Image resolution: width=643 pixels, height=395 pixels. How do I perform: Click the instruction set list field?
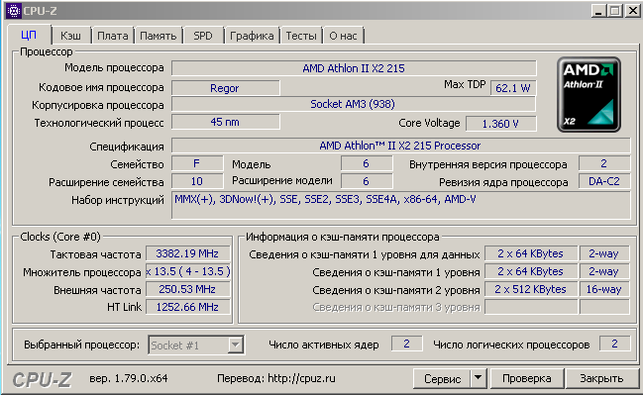tap(400, 205)
